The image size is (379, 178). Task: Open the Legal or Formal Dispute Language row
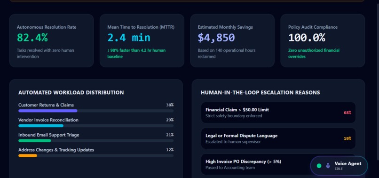278,138
